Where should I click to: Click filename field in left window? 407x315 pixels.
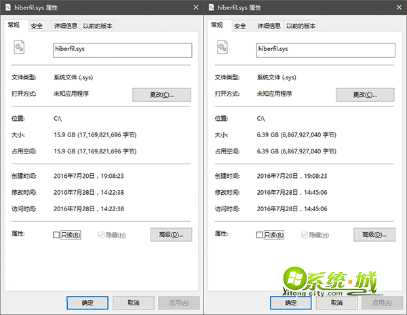123,50
